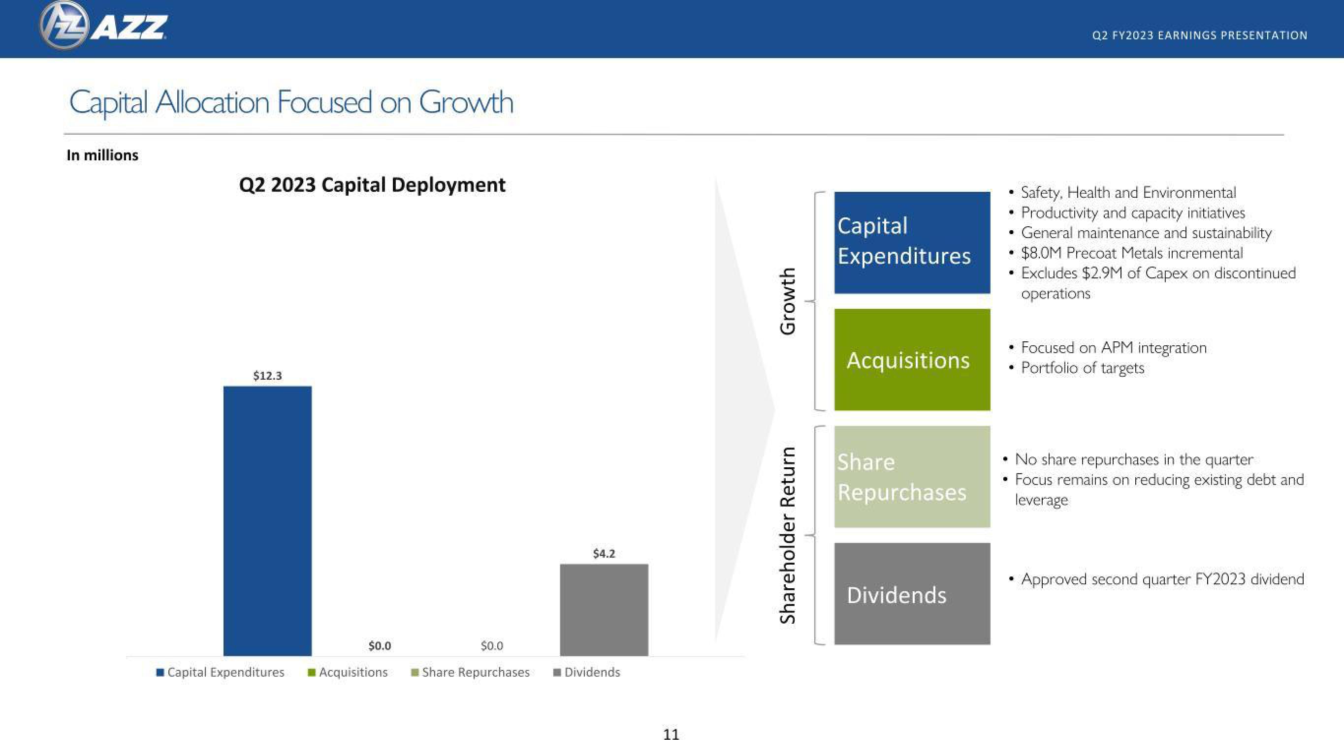Click the pale green Share Repurchases box
1344x755 pixels.
pyautogui.click(x=912, y=477)
